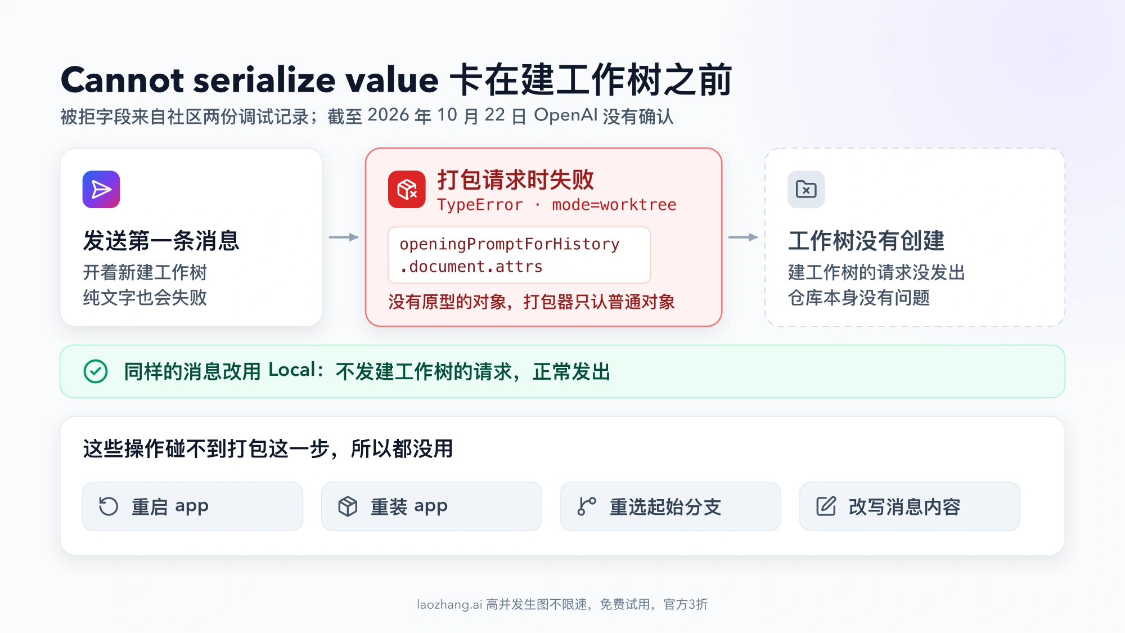Click the text 仓库本身没有问题
The image size is (1125, 633).
859,298
